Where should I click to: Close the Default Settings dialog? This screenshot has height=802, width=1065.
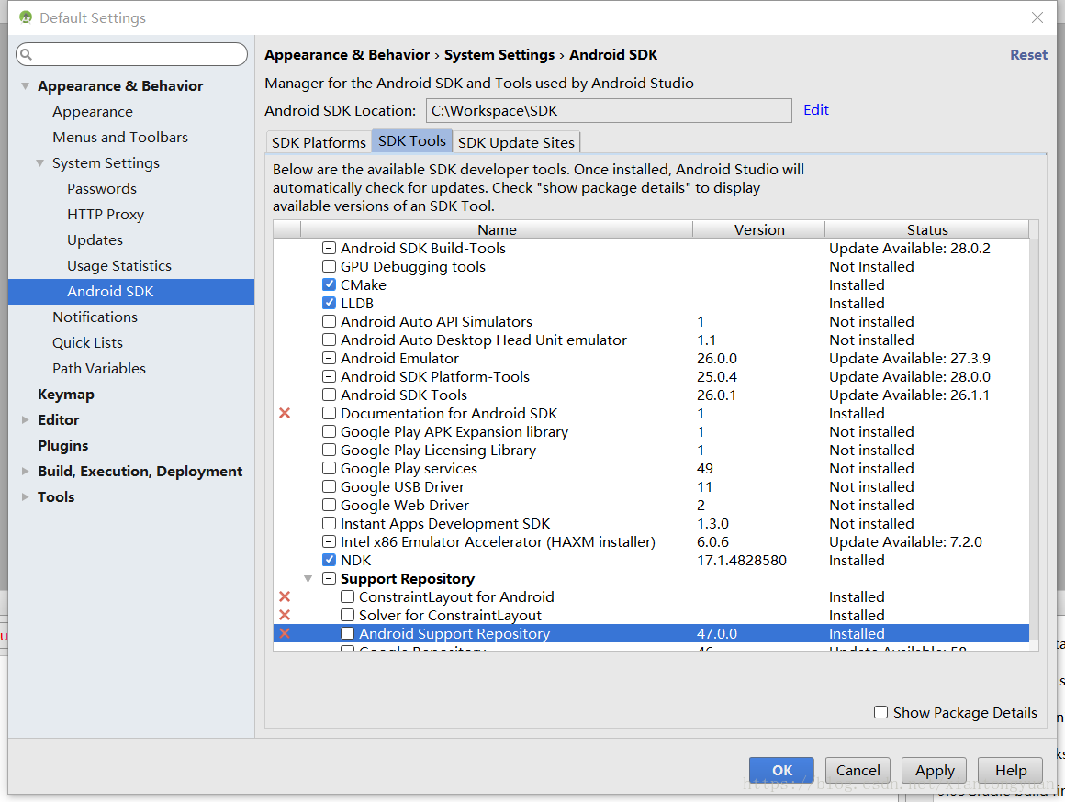(1037, 17)
